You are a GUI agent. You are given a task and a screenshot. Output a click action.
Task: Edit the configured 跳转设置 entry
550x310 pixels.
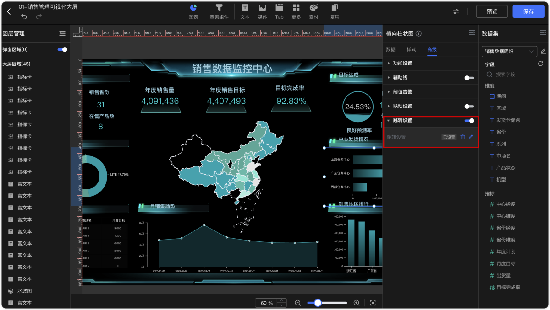coord(471,137)
